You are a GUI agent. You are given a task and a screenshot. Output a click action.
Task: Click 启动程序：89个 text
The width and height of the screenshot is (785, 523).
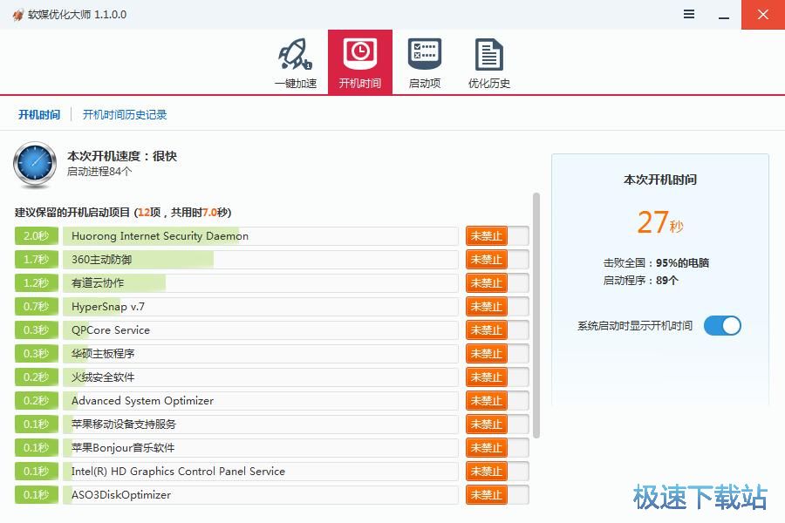coord(641,281)
